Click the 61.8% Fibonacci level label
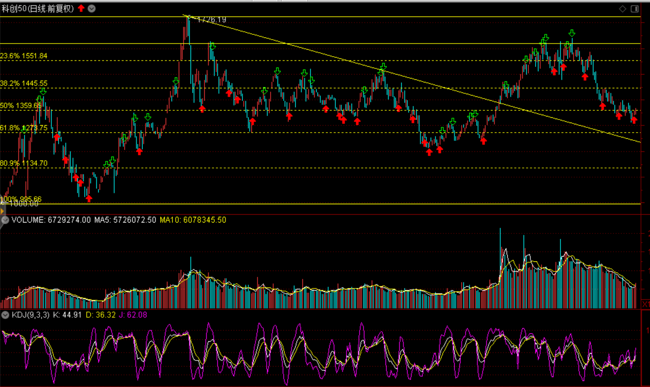 pos(24,128)
